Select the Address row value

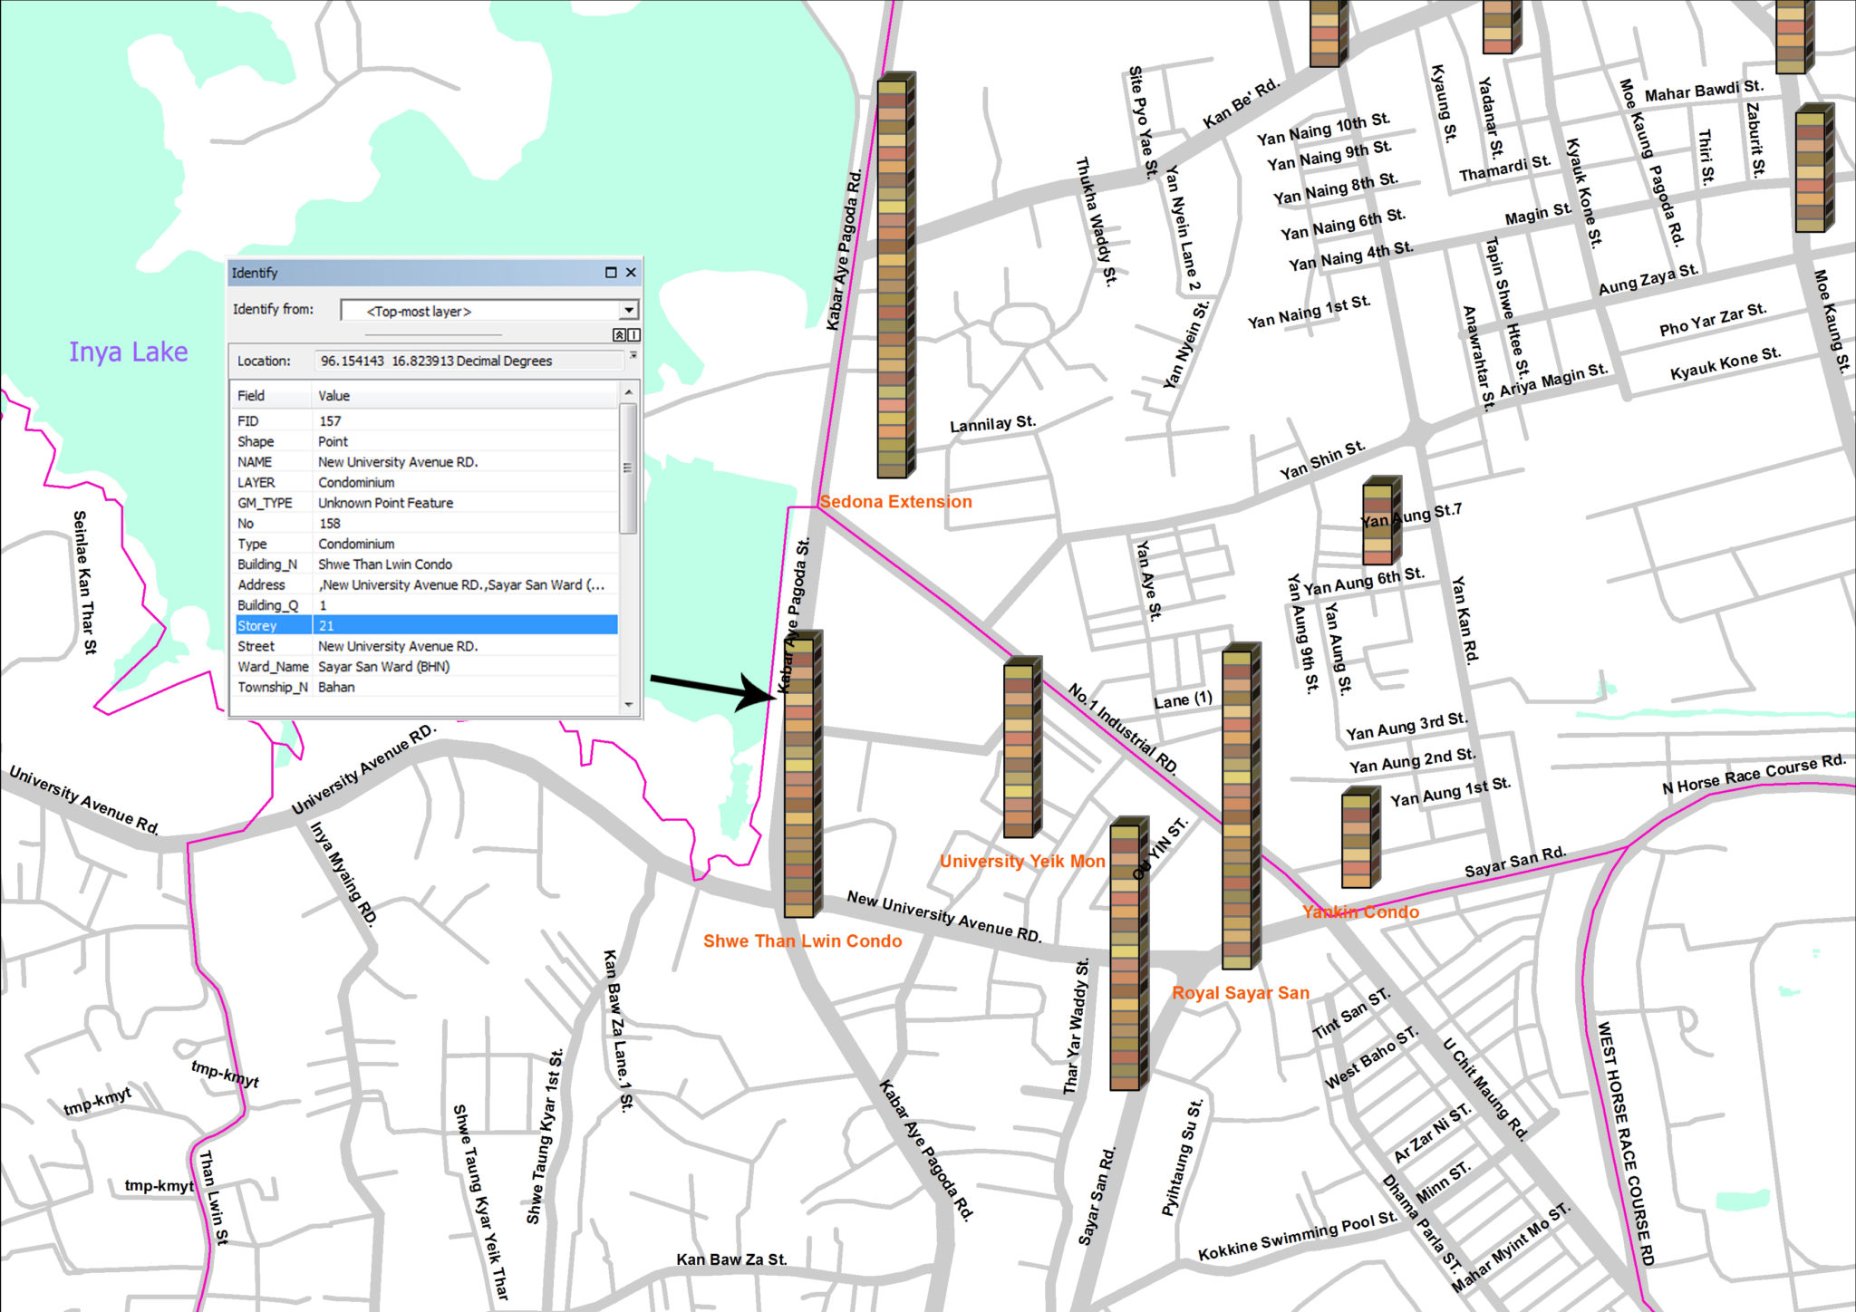(x=461, y=585)
